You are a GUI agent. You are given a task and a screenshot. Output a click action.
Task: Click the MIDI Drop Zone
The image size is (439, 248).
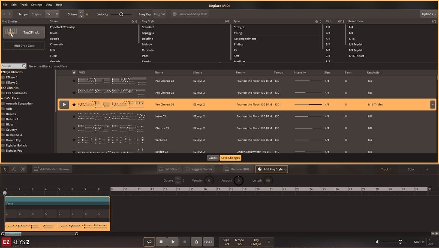click(24, 45)
